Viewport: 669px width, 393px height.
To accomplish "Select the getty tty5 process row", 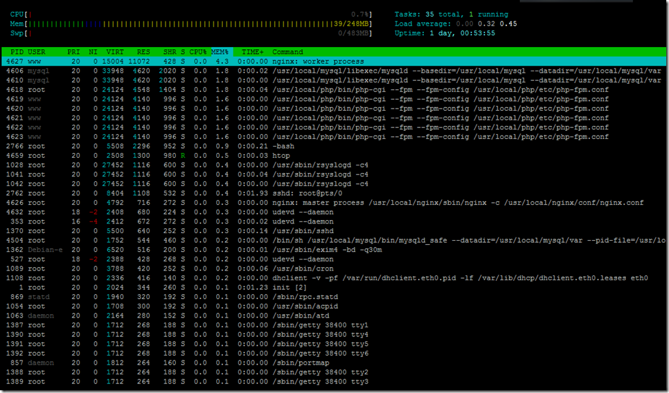I will pyautogui.click(x=334, y=344).
